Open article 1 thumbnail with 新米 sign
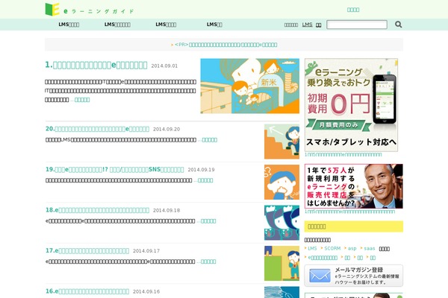Viewport: 448px width, 298px height. pyautogui.click(x=249, y=86)
